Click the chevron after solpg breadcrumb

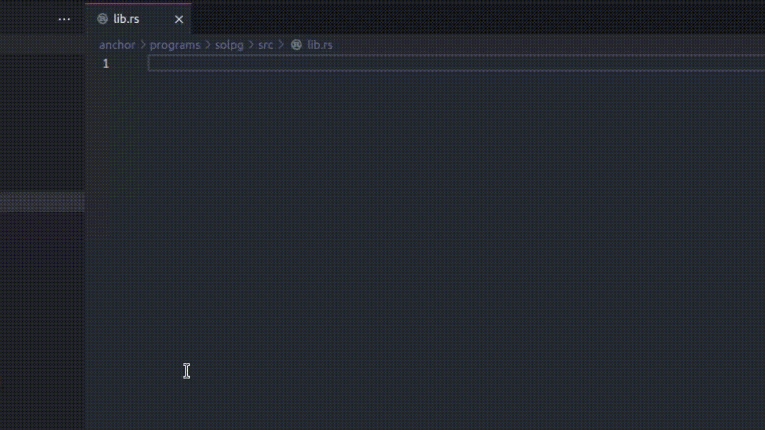point(251,45)
